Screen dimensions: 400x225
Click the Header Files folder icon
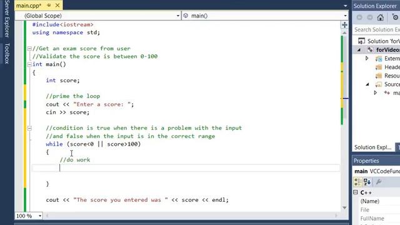(379, 67)
